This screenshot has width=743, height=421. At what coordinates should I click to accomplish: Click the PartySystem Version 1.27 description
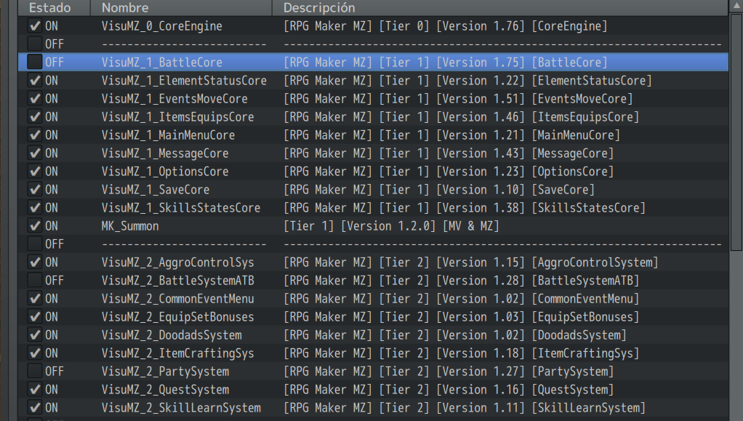click(449, 372)
